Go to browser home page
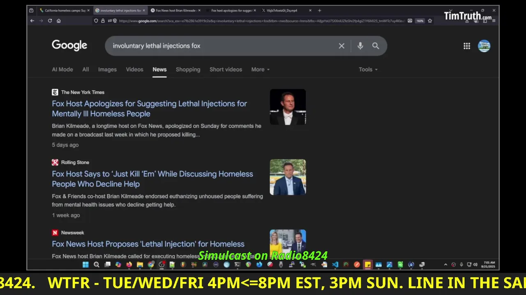This screenshot has height=295, width=526. tap(59, 20)
